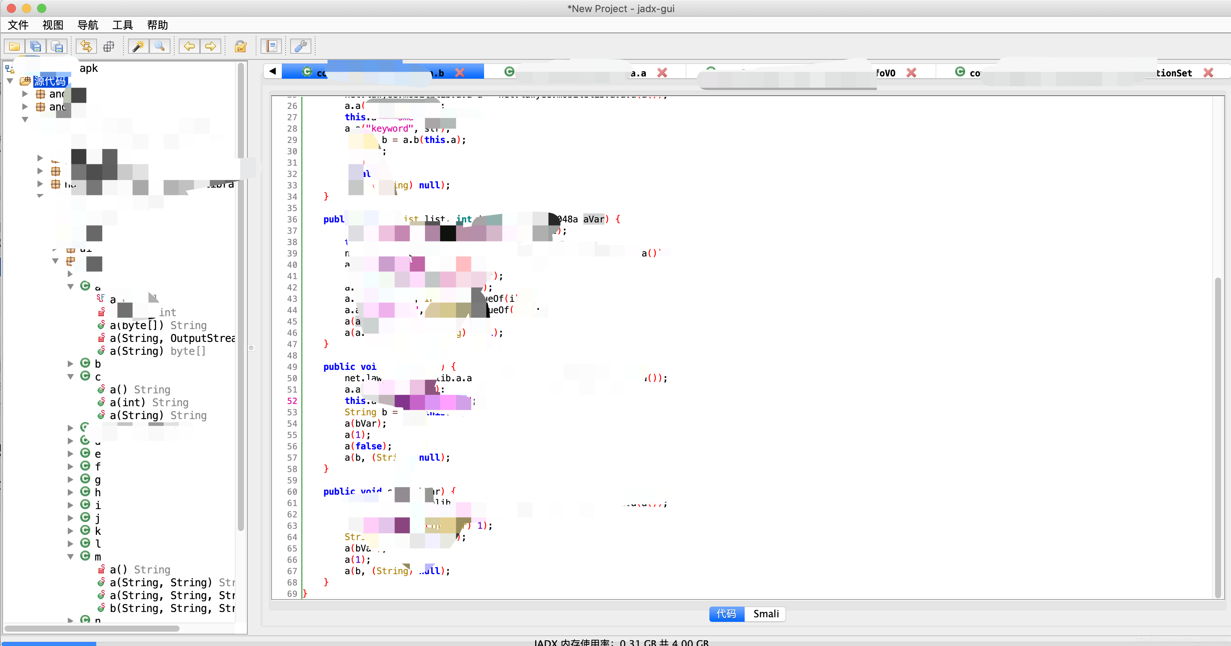Click the export project disk icon
Viewport: 1231px width, 646px height.
coord(57,46)
